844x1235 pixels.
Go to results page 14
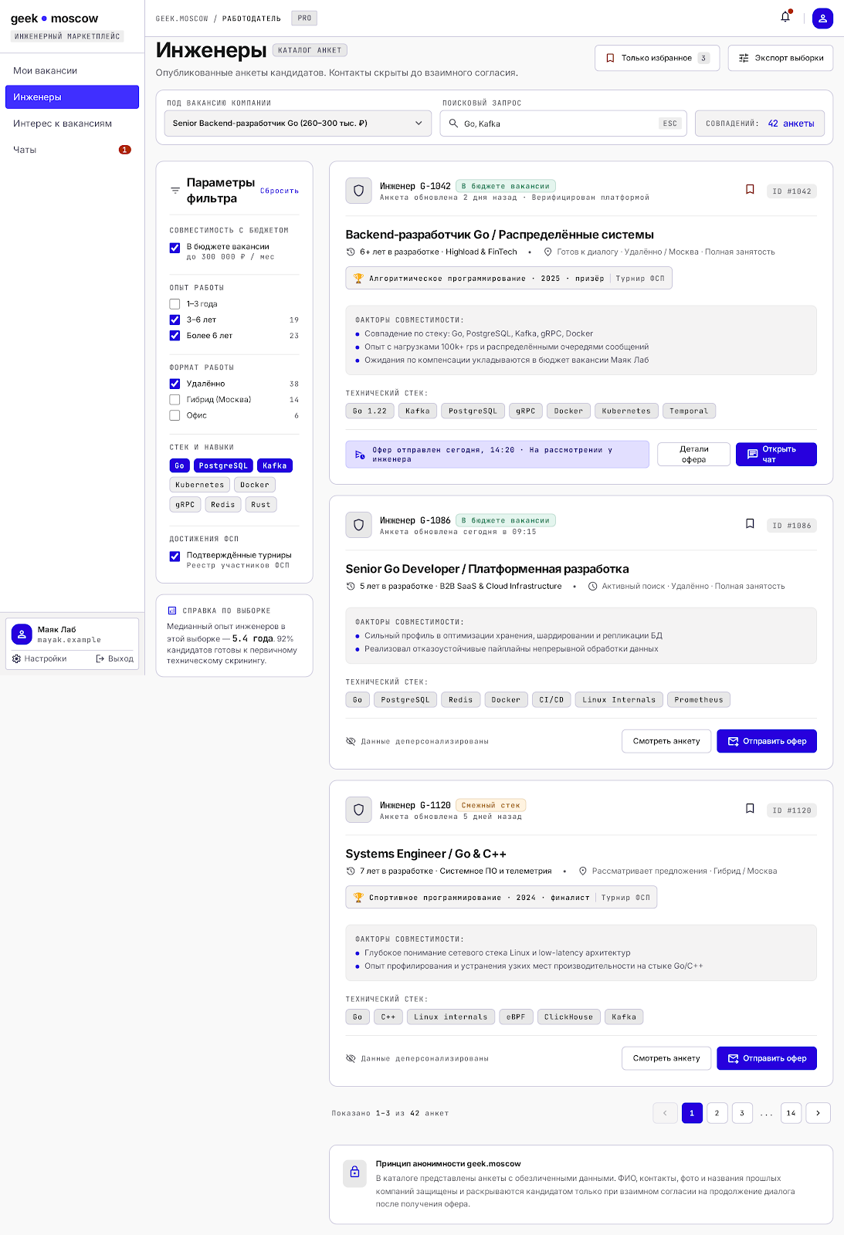791,1113
